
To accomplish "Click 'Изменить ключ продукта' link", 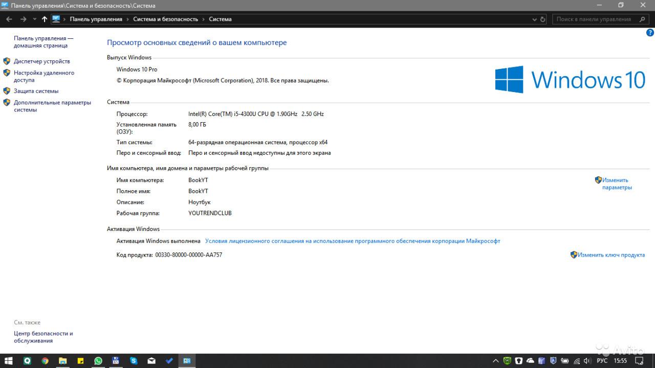I will pyautogui.click(x=611, y=255).
